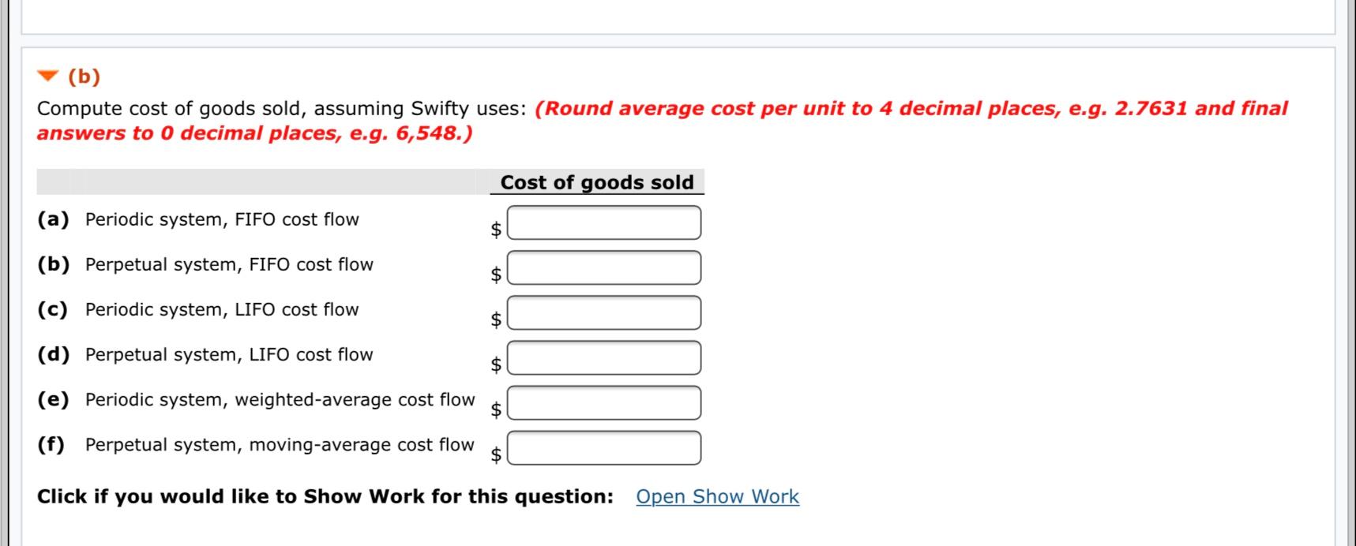Click the Perpetual system FIFO answer box
This screenshot has height=546, width=1356.
pyautogui.click(x=604, y=267)
